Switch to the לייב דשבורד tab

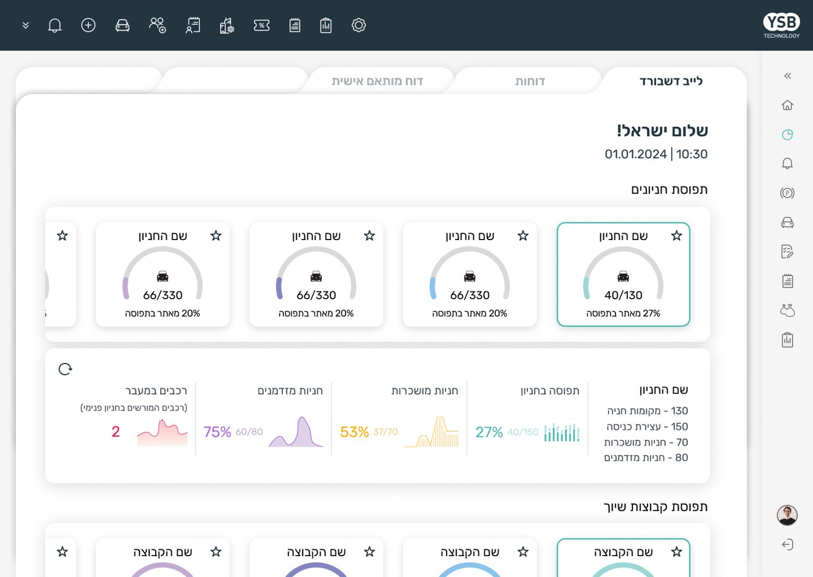(x=671, y=81)
